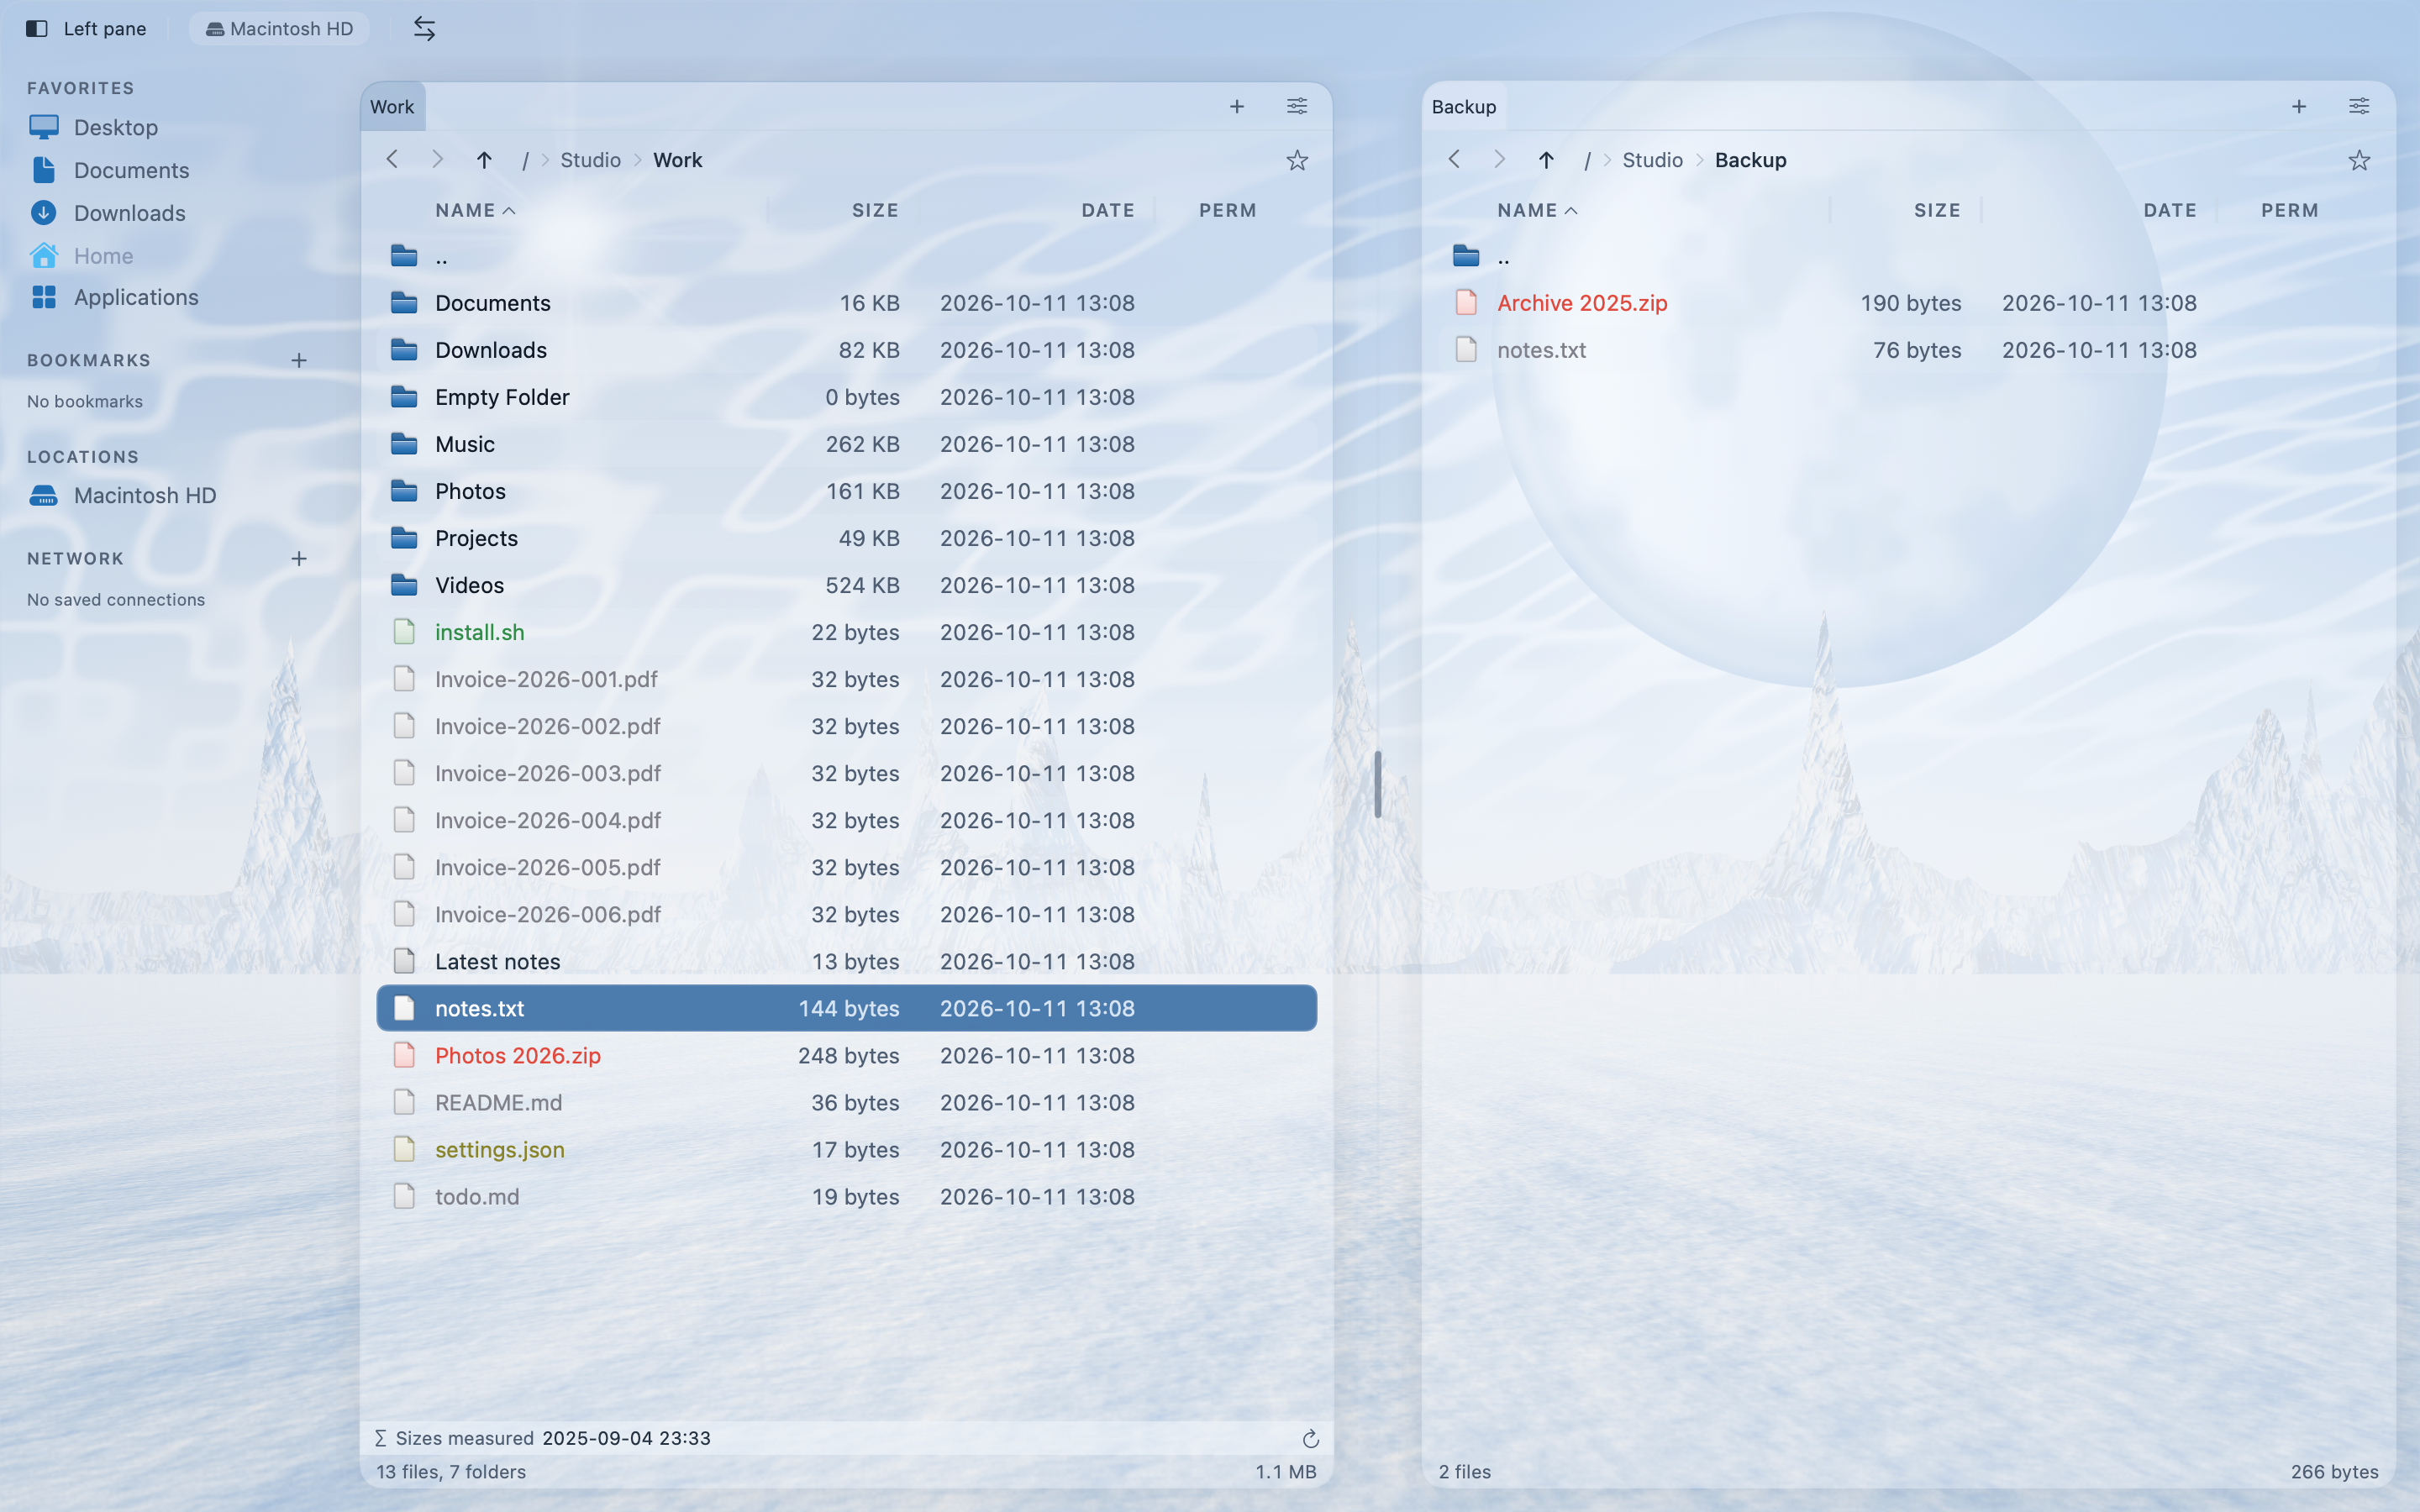Click Studio breadcrumb in Backup pane
Screen dimensions: 2420x1512
point(1652,160)
